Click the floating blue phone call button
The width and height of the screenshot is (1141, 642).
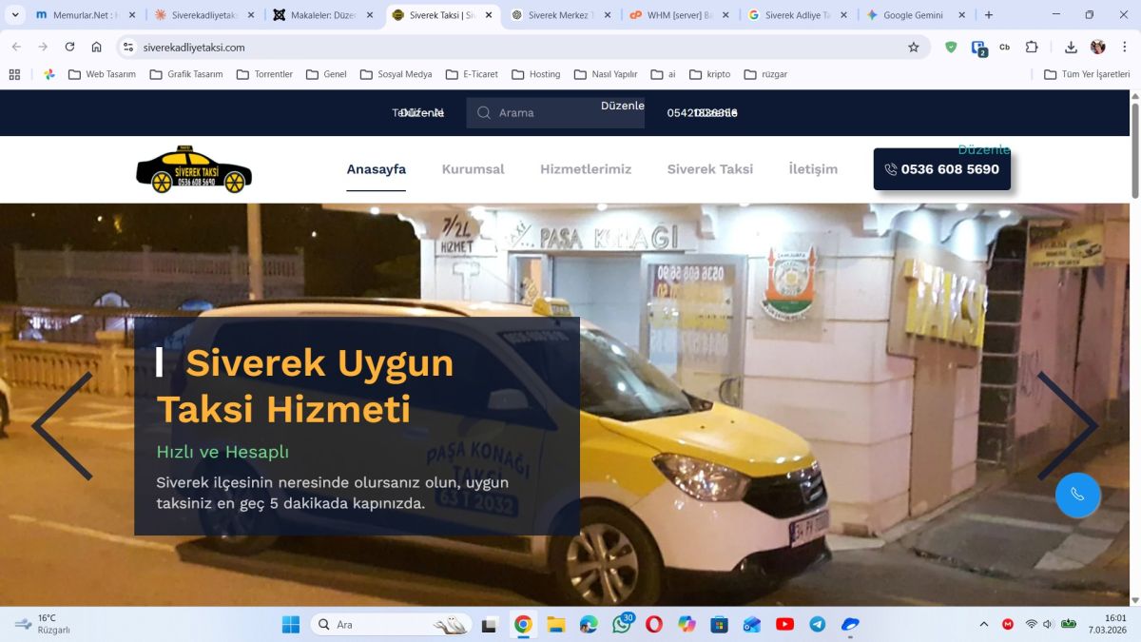coord(1077,495)
